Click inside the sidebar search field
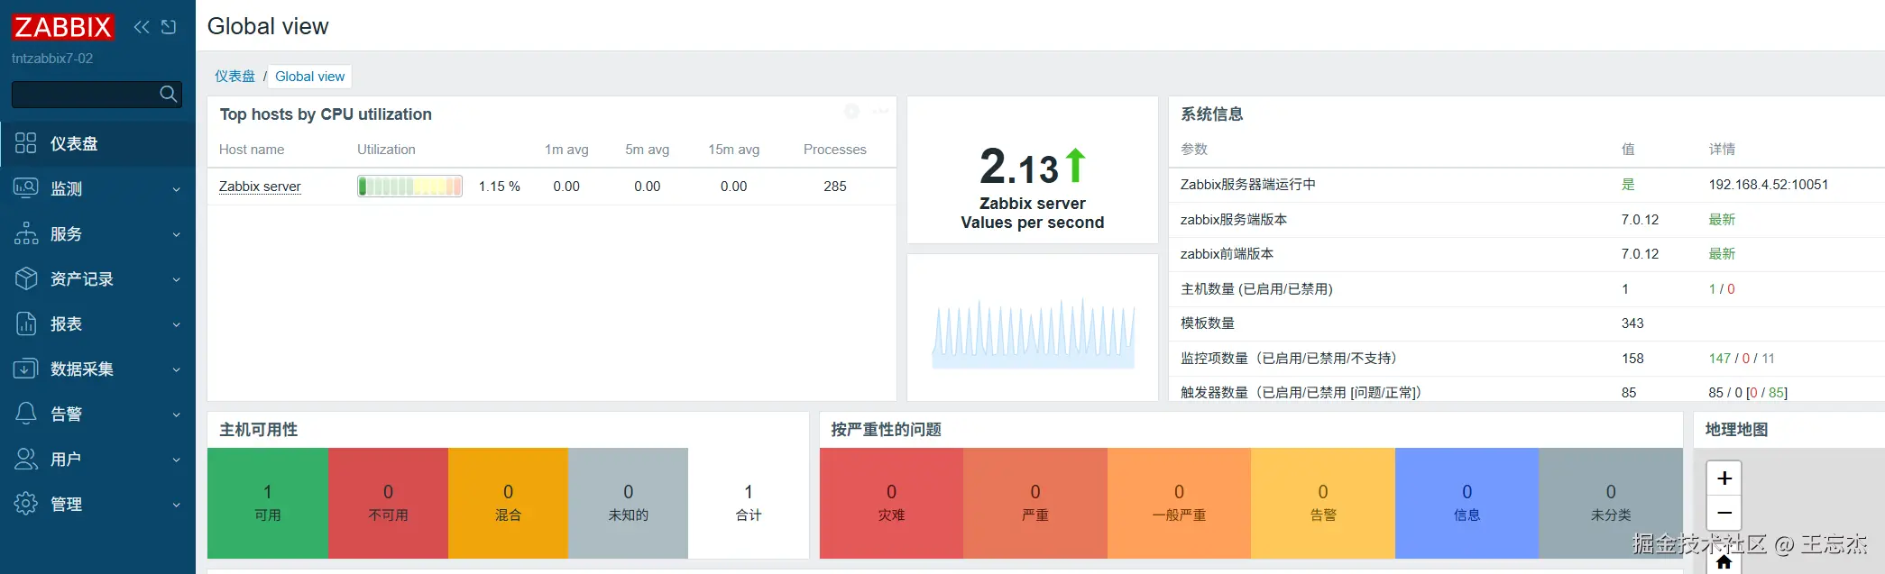 point(85,94)
